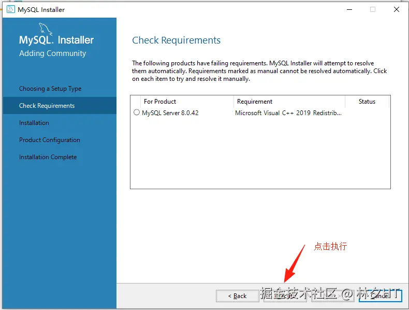Click the Cancel button

pos(381,296)
